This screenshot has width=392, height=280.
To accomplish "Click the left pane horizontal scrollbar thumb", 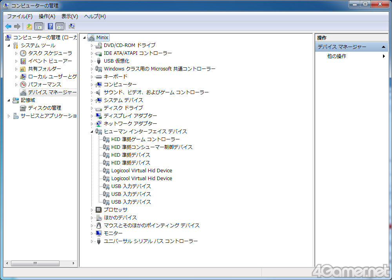I will point(35,264).
